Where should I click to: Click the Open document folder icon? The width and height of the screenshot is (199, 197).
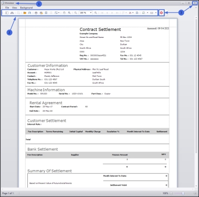pyautogui.click(x=25, y=13)
